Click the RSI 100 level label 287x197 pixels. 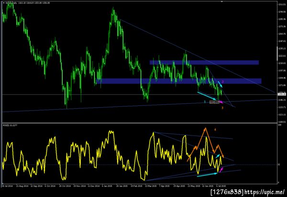coord(280,125)
